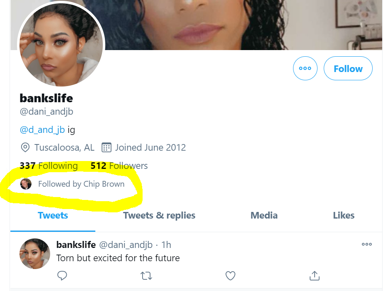
Task: Click the retweet icon under the tweet
Action: point(146,276)
